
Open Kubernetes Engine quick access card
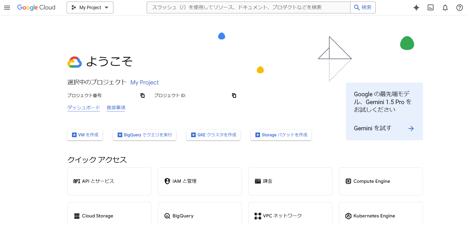381,214
